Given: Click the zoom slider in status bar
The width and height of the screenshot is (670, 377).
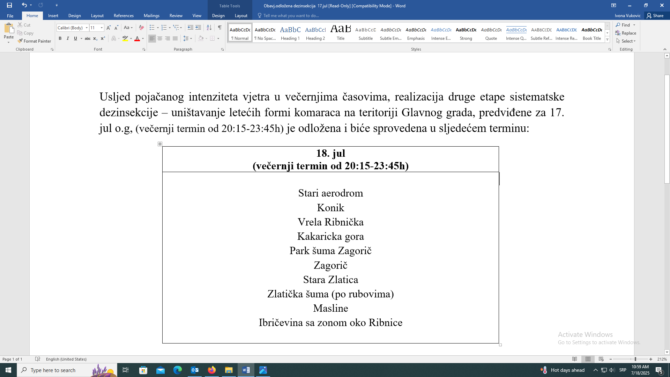Looking at the screenshot, I should coord(635,359).
